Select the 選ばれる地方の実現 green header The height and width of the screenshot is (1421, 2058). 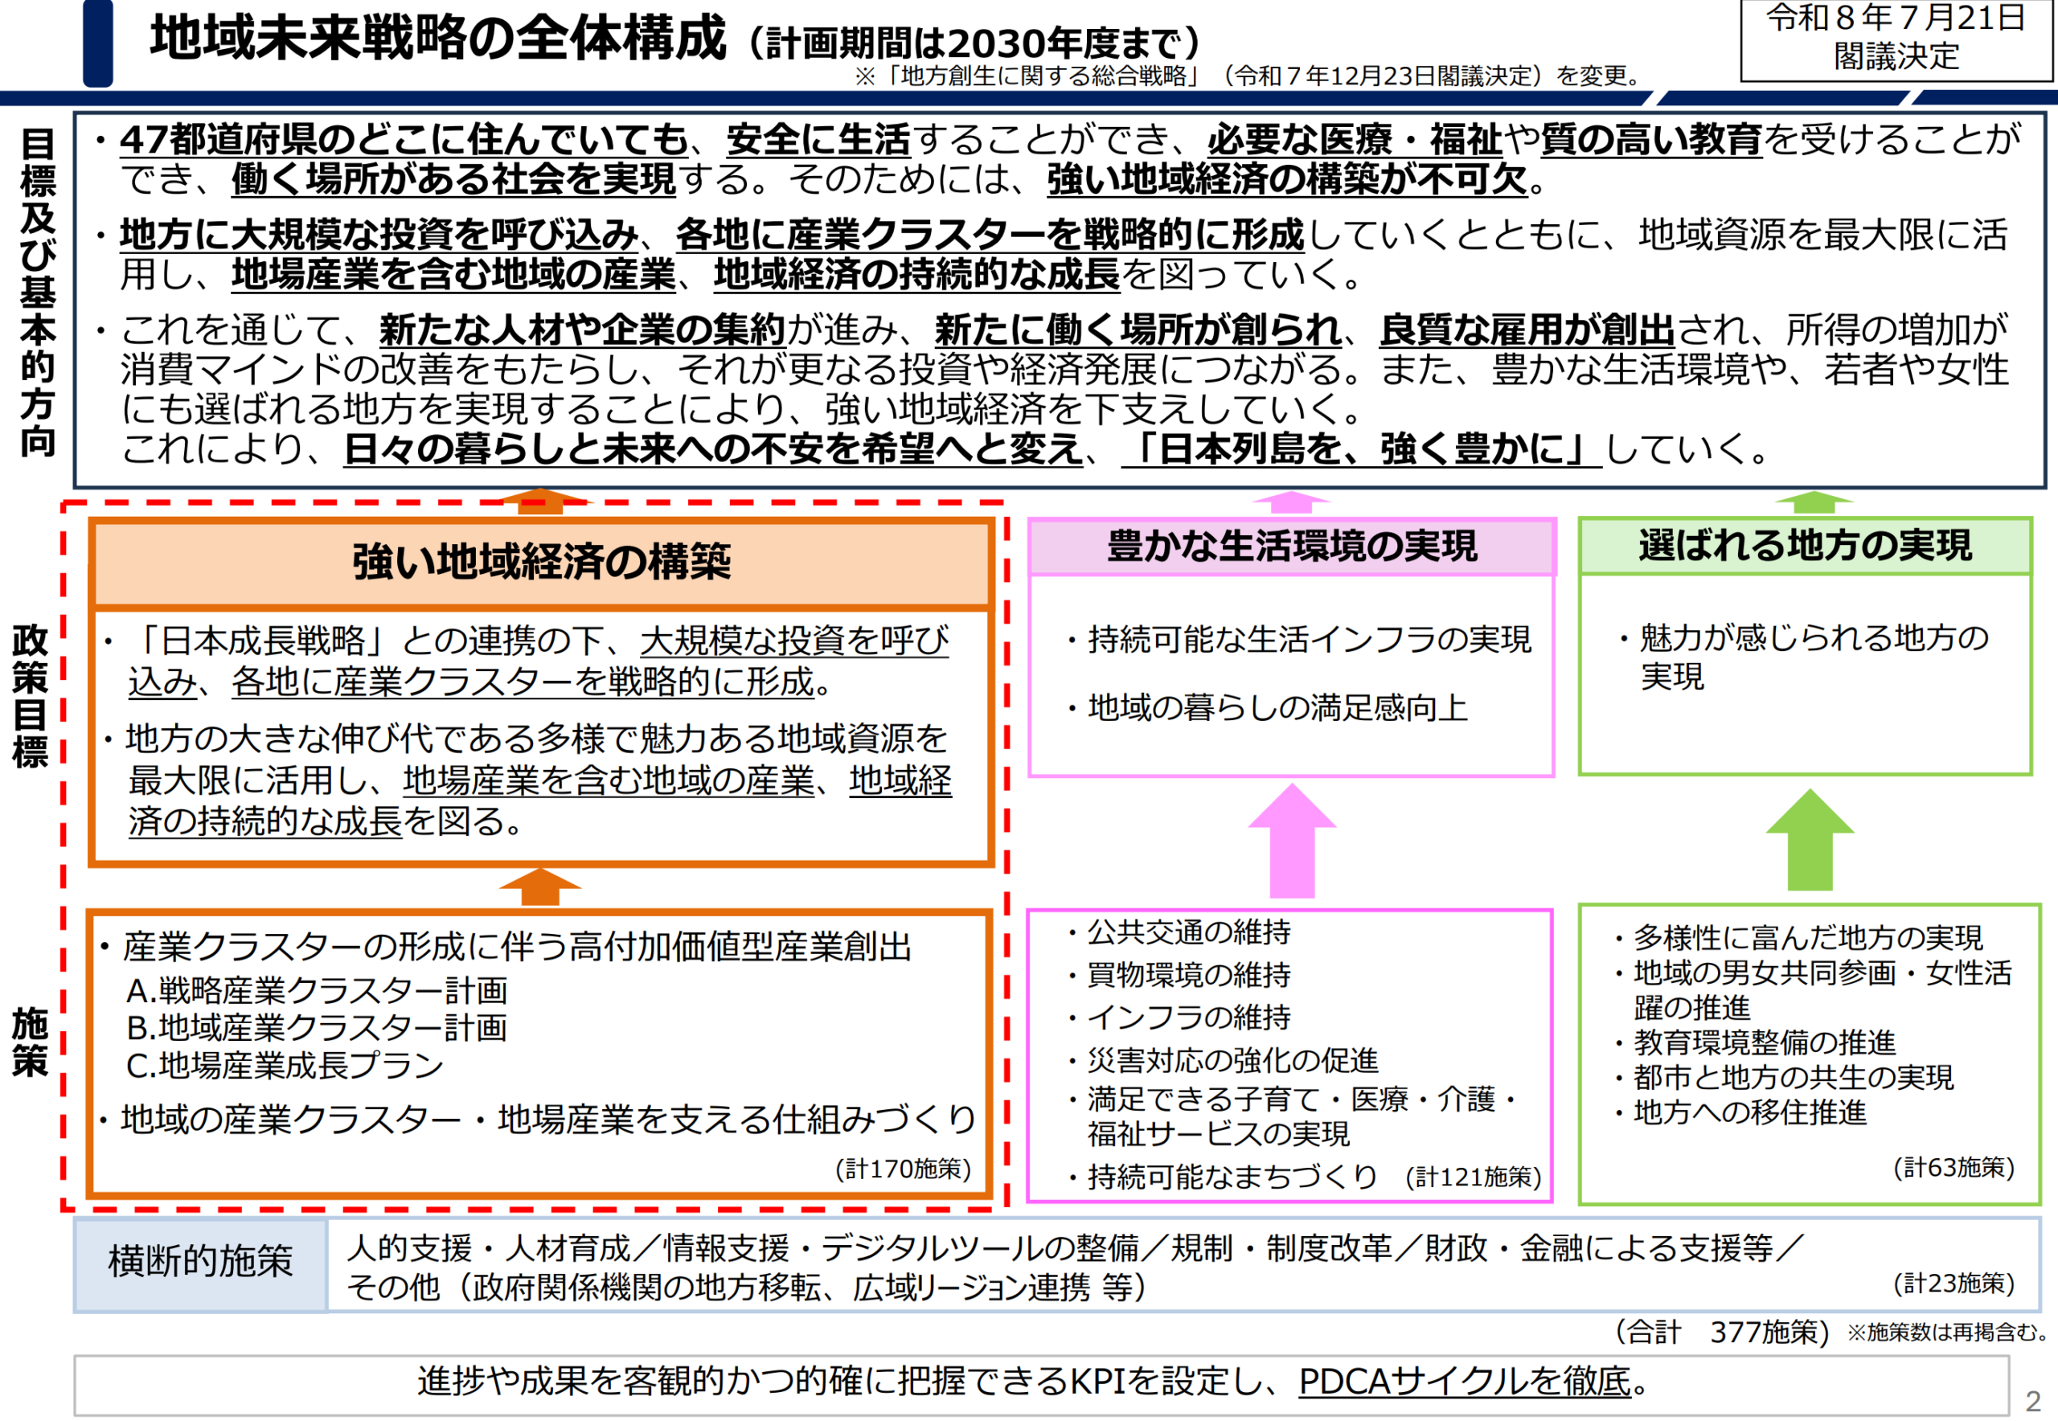point(1805,545)
